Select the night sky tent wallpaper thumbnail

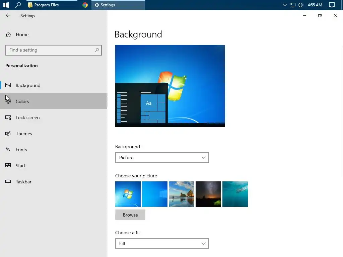[x=208, y=194]
